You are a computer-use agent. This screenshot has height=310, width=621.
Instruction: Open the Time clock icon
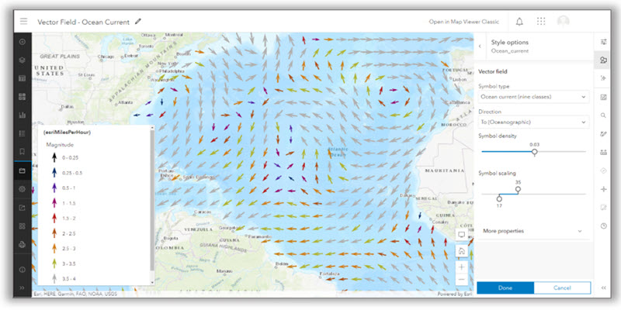click(x=604, y=226)
